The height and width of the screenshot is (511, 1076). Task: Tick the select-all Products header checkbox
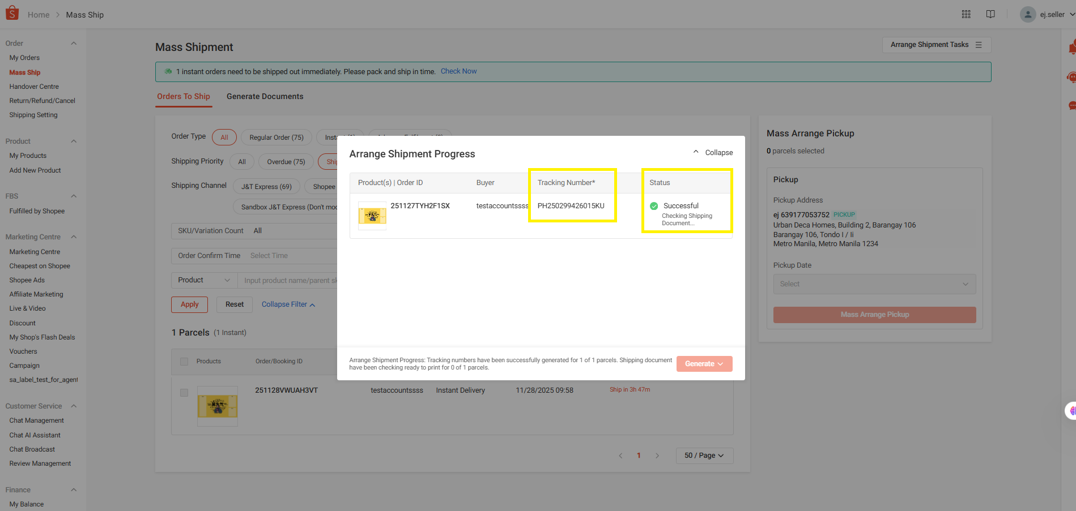(x=184, y=362)
